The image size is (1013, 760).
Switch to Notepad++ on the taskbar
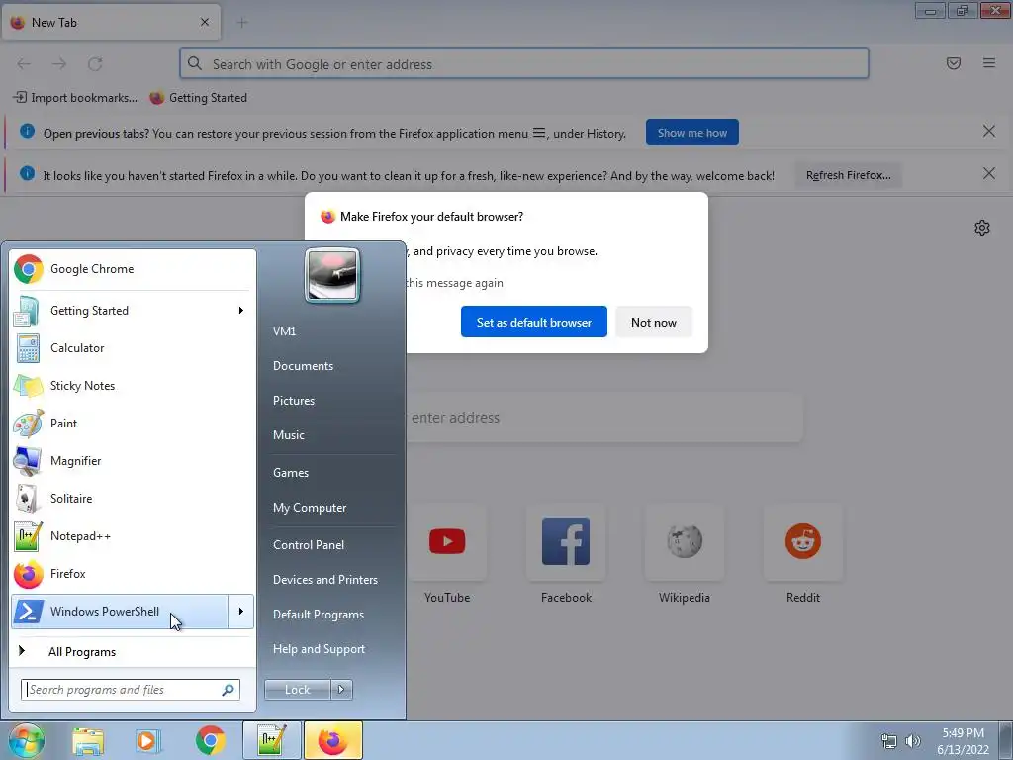[x=271, y=740]
